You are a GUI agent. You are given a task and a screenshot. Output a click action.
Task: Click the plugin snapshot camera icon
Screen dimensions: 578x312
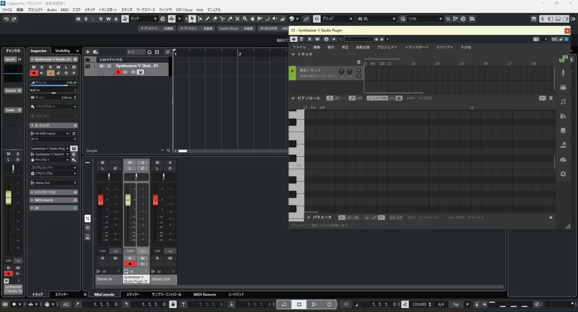536,39
